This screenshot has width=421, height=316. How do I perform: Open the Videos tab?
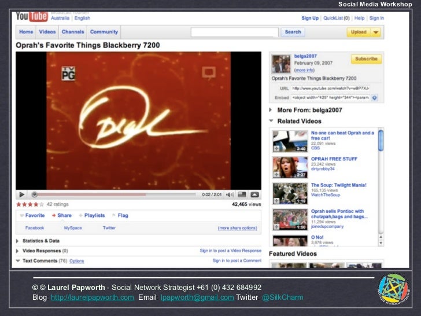pyautogui.click(x=47, y=32)
